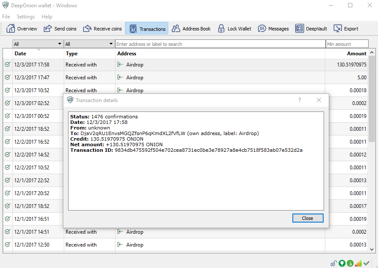
Task: Click the wallet lock status icon
Action: (334, 263)
